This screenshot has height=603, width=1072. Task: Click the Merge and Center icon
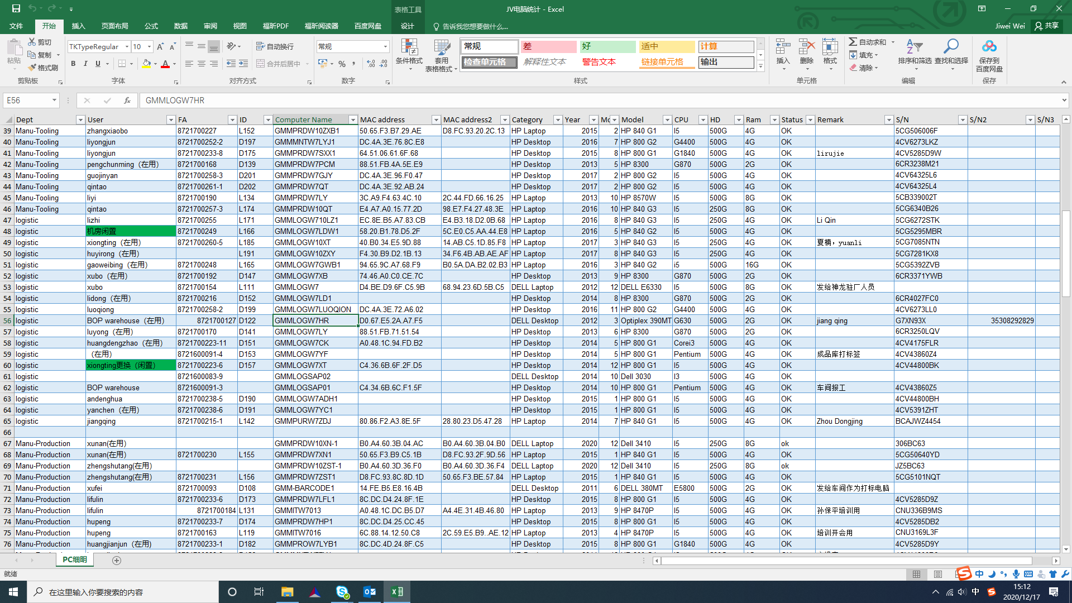(261, 64)
